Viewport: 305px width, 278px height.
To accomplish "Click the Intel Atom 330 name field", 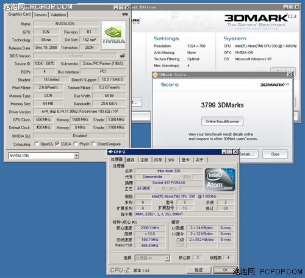I will pos(169,171).
